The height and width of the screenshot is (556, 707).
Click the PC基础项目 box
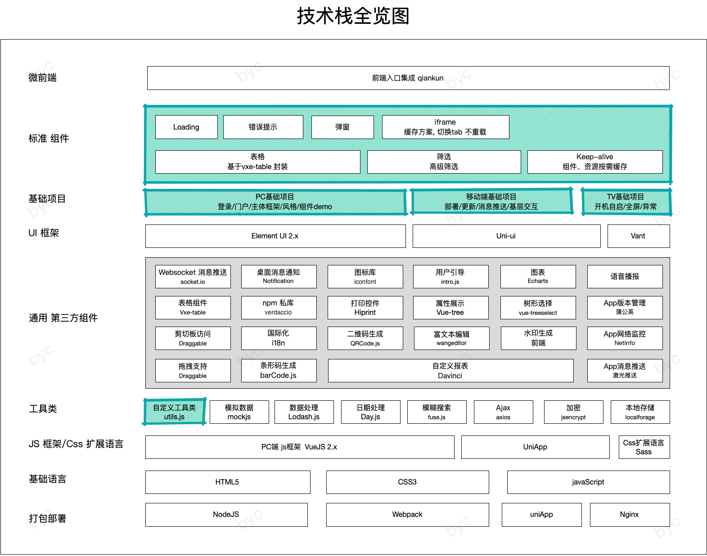pos(275,202)
